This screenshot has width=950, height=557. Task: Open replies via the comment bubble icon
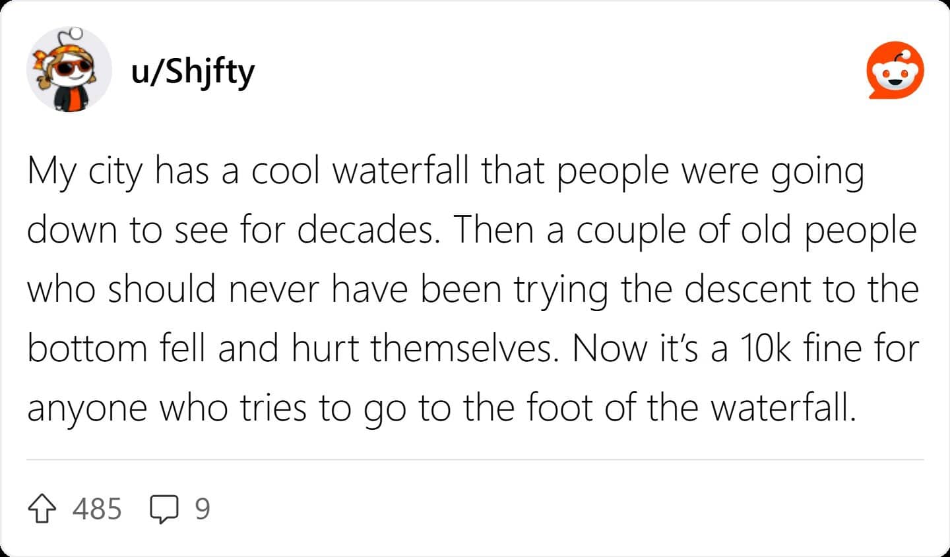(164, 510)
